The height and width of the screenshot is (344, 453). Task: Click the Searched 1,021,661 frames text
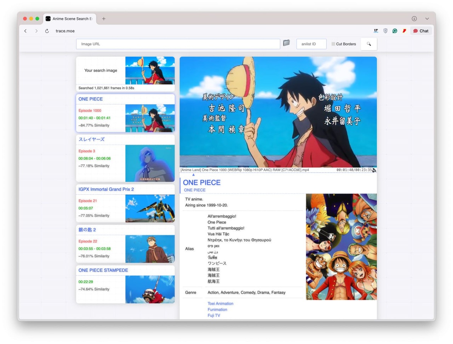[x=106, y=88]
